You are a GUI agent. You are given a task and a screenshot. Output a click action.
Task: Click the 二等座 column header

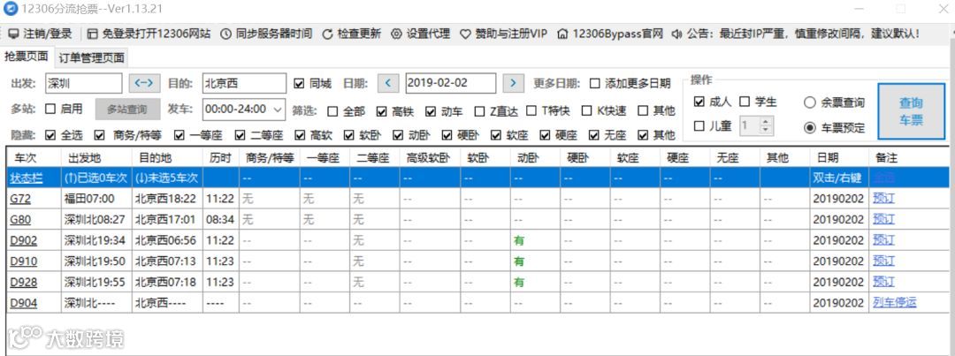click(375, 157)
